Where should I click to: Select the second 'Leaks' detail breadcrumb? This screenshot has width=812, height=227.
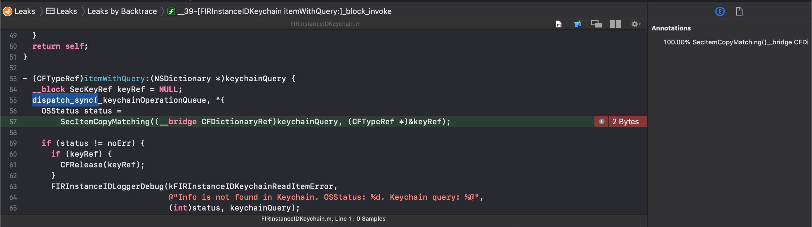point(67,11)
